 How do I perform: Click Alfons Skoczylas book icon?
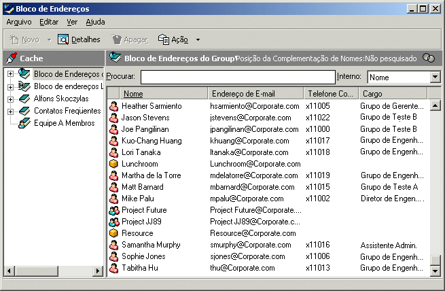[x=24, y=99]
